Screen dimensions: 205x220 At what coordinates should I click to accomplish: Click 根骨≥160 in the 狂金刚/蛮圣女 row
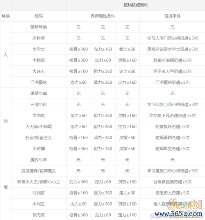coord(78,137)
